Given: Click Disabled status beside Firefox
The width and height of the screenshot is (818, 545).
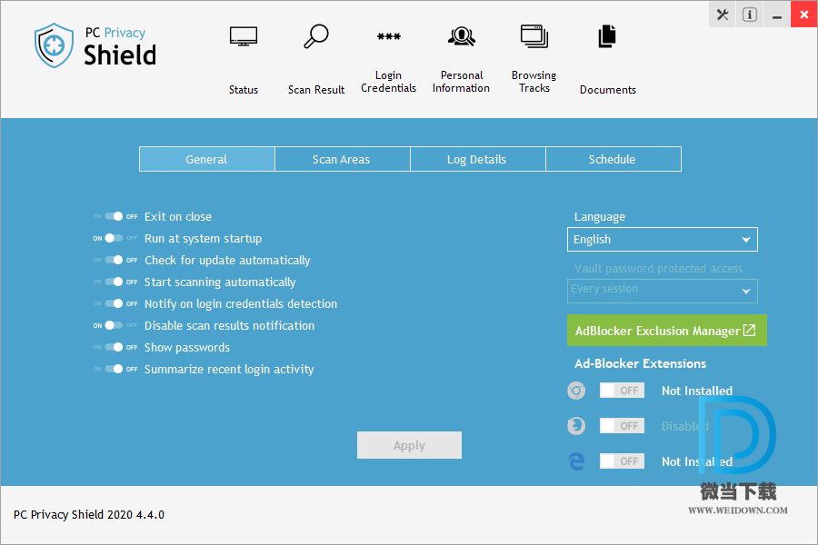Looking at the screenshot, I should 685,426.
